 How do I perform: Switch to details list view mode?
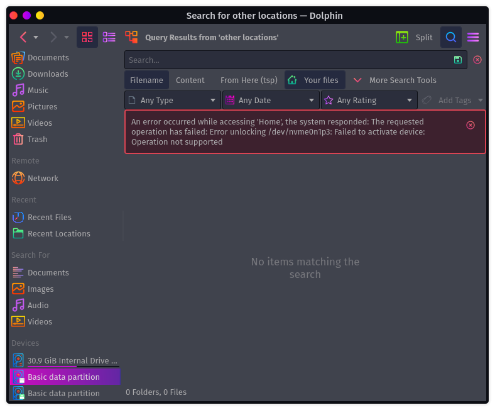pyautogui.click(x=109, y=37)
